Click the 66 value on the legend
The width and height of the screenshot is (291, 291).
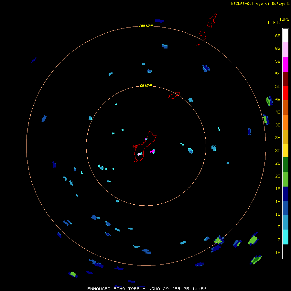278,36
